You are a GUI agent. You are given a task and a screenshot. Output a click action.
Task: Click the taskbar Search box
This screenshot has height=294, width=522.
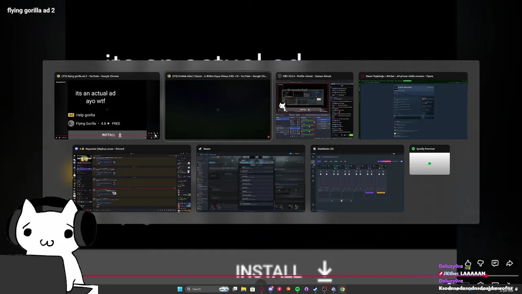point(207,289)
